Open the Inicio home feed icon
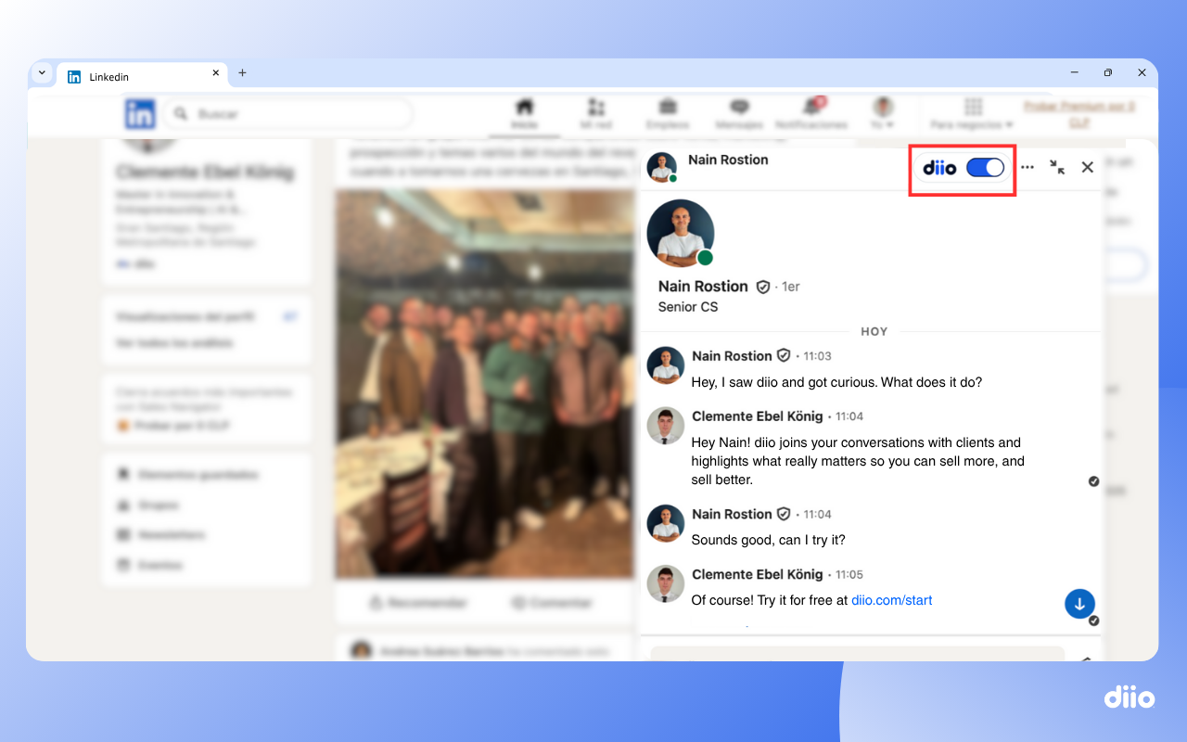1187x742 pixels. 524,109
